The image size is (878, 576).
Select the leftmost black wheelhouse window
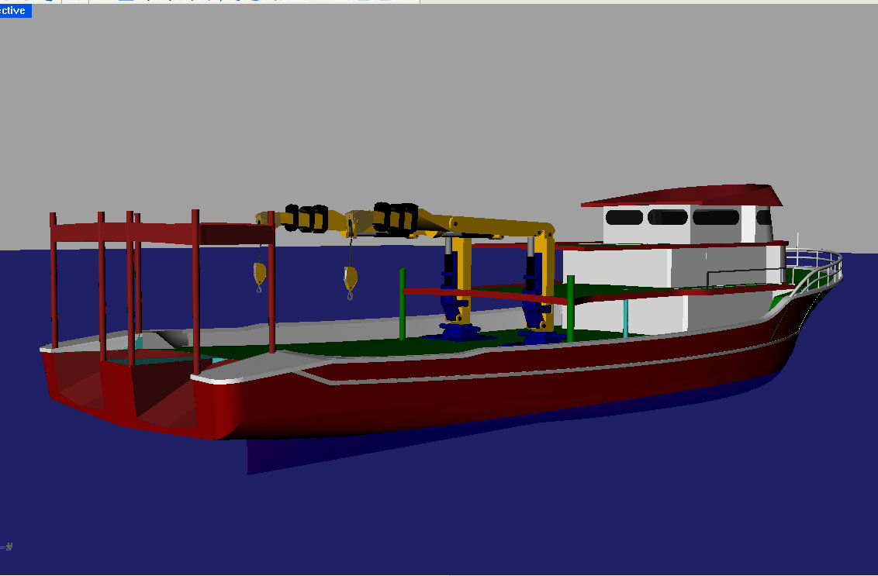pos(624,216)
